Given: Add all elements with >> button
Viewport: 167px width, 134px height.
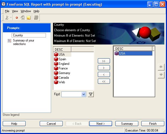Looking at the screenshot, I should click(104, 61).
